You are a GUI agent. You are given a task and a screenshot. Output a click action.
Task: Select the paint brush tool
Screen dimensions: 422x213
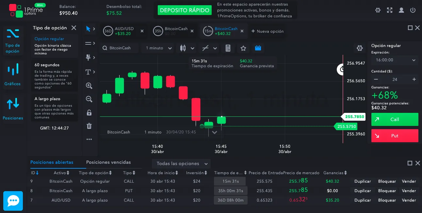tap(88, 57)
